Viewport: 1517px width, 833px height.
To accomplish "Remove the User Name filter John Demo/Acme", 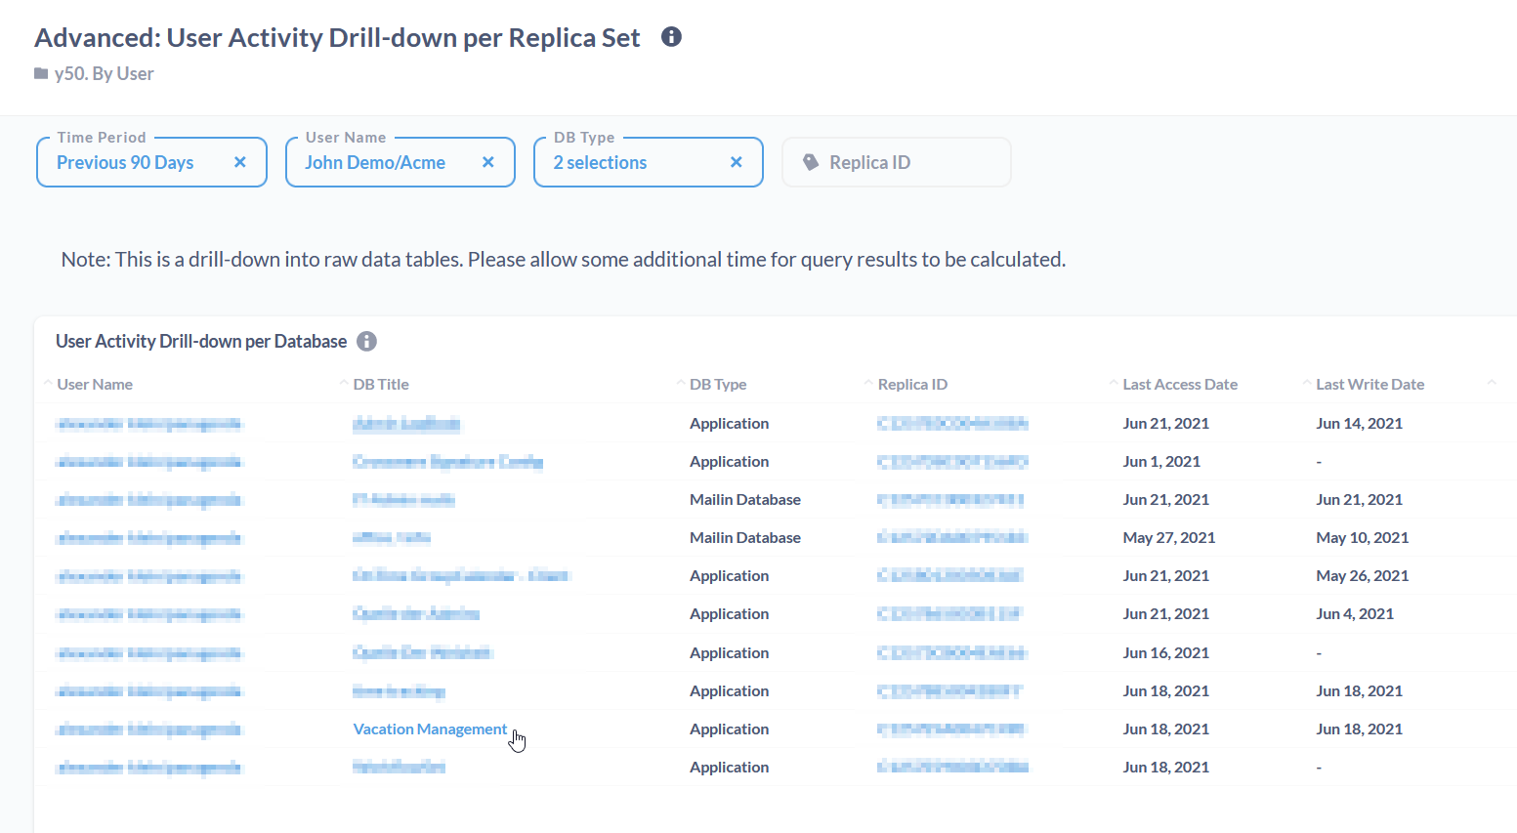I will (488, 162).
